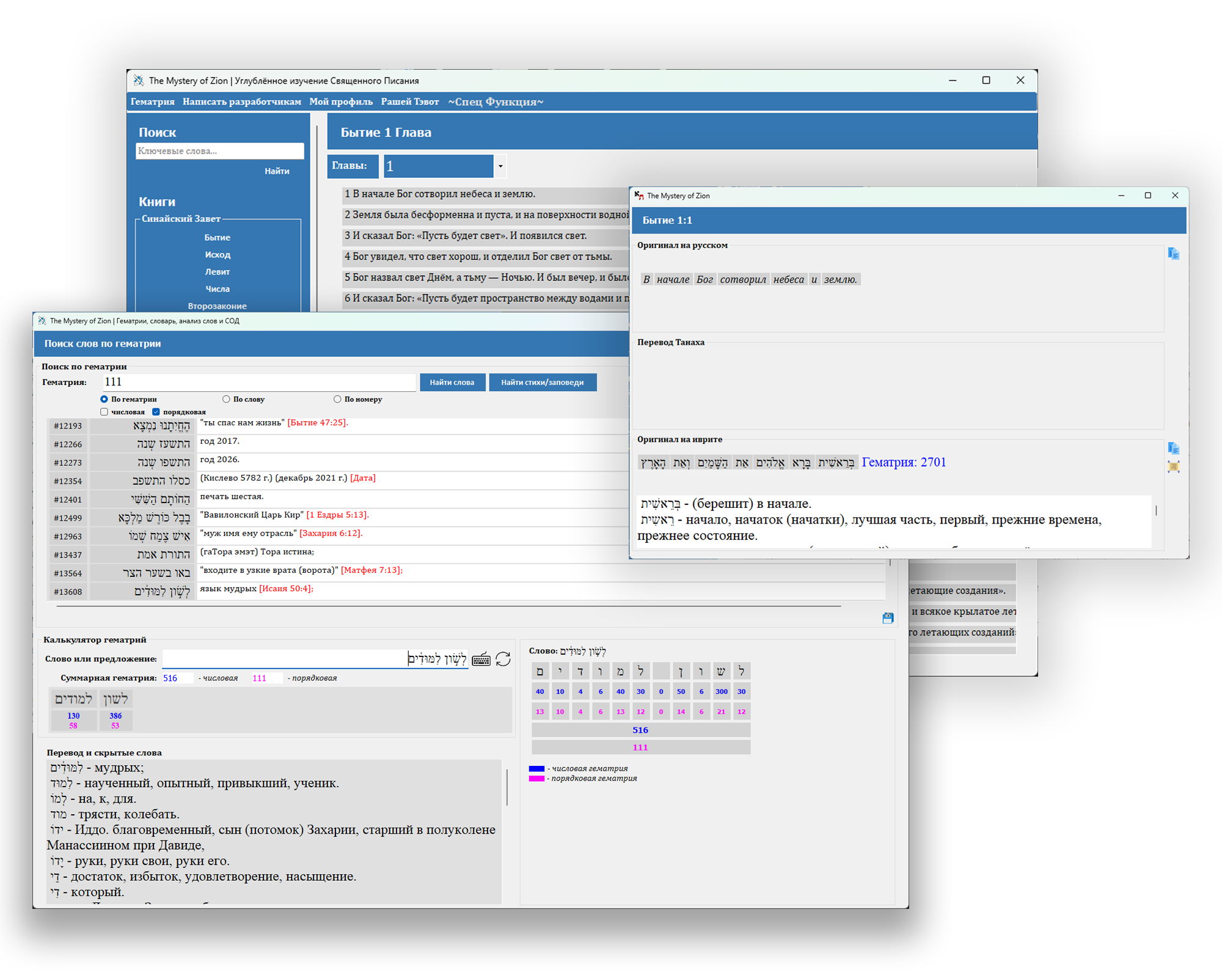
Task: Click the Ключевые слова search field
Action: click(x=219, y=151)
